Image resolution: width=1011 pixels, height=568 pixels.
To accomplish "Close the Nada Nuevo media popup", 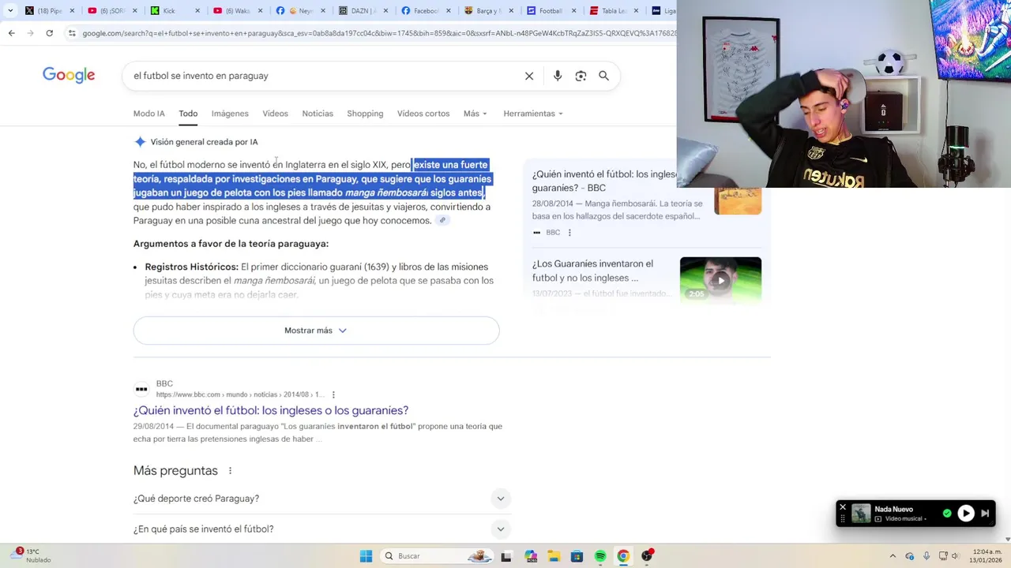I will (843, 507).
